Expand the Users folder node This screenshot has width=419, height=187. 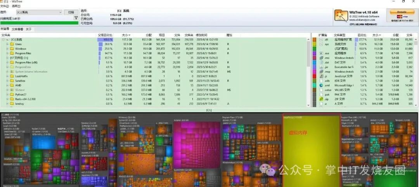pos(7,44)
